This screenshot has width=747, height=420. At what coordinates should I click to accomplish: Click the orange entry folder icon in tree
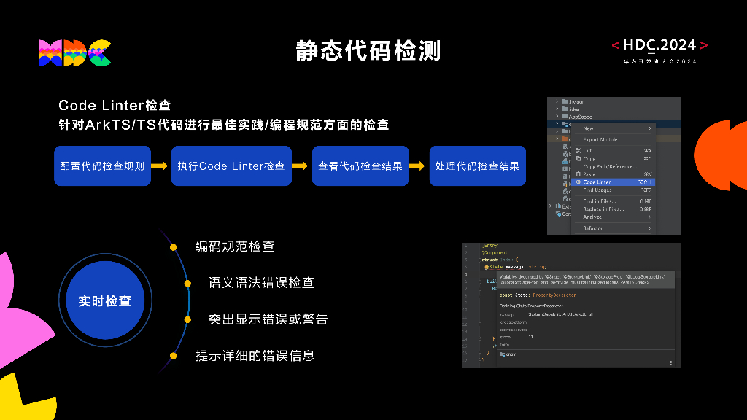point(564,139)
